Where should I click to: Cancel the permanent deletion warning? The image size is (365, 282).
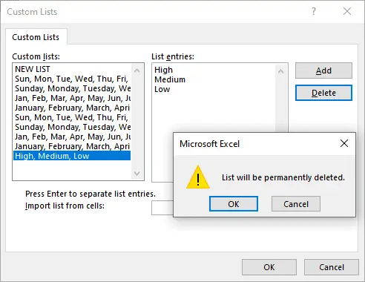pos(296,204)
